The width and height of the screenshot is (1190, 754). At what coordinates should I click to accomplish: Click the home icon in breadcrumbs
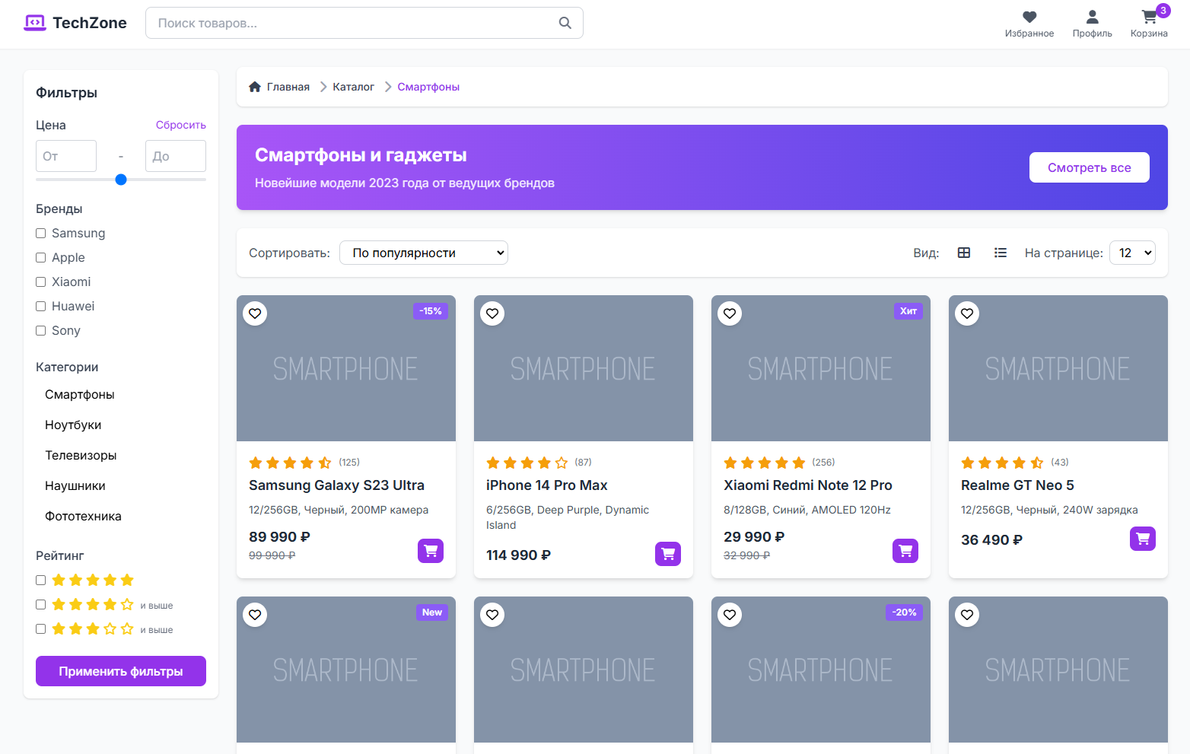point(255,87)
